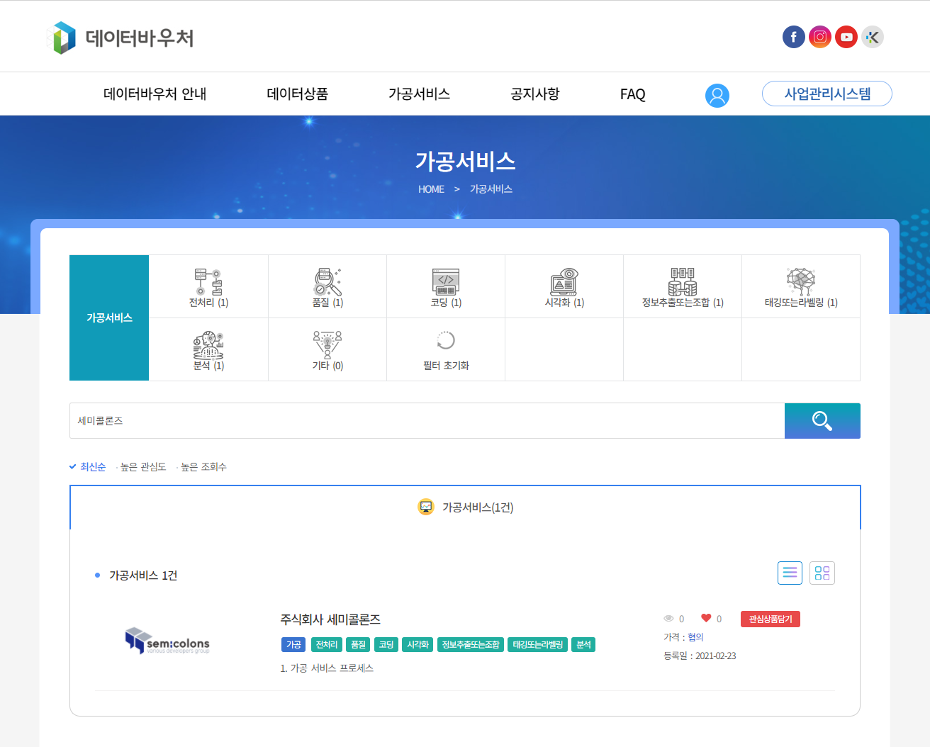Screen dimensions: 930x747
Task: Switch to list view layout
Action: pyautogui.click(x=790, y=573)
